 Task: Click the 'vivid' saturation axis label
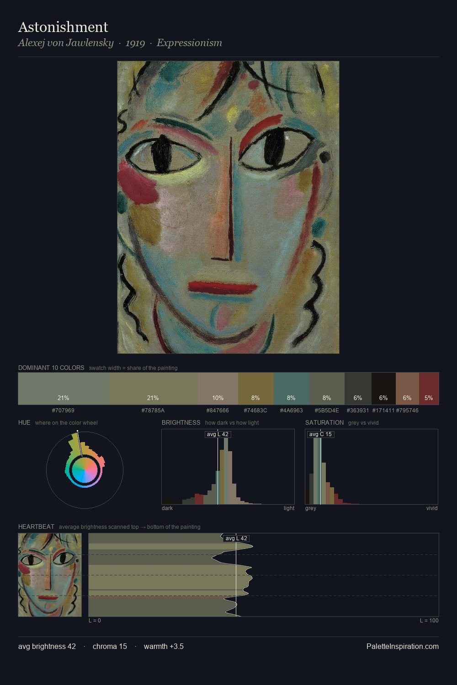[x=432, y=508]
